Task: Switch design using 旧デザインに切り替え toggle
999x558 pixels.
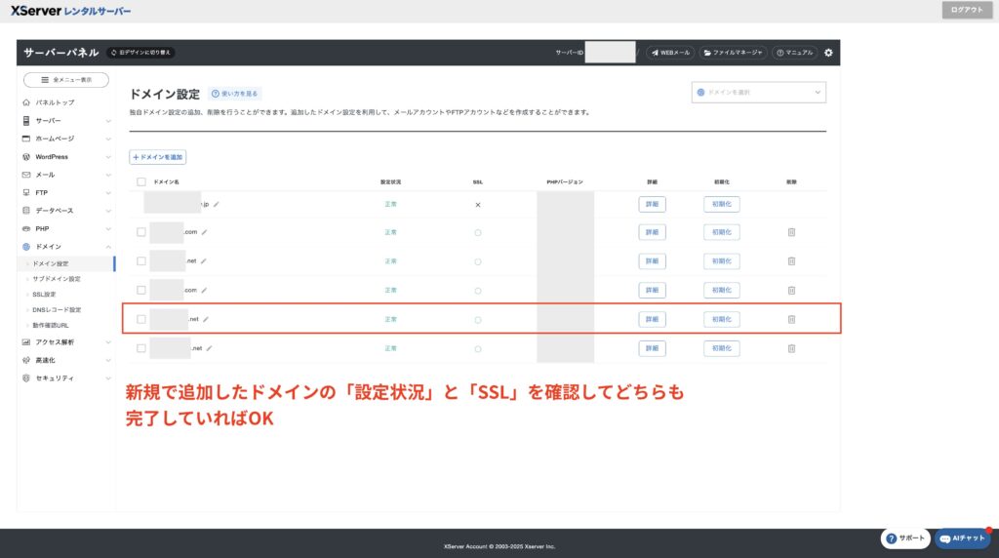Action: tap(141, 53)
